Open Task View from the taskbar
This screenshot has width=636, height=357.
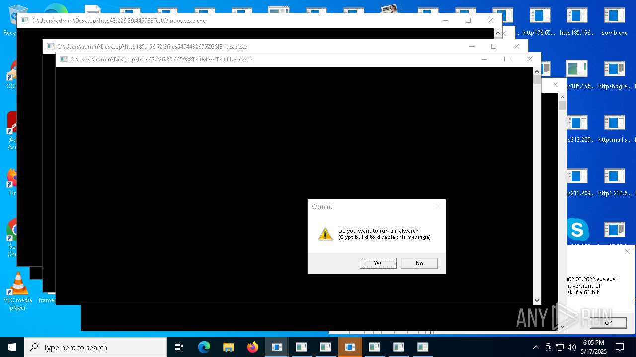[x=179, y=347]
